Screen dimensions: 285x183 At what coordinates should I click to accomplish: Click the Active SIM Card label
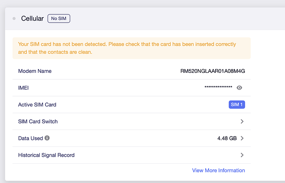tap(37, 104)
